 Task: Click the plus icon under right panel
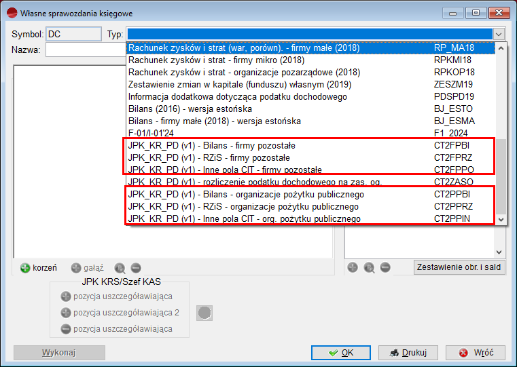(x=353, y=268)
